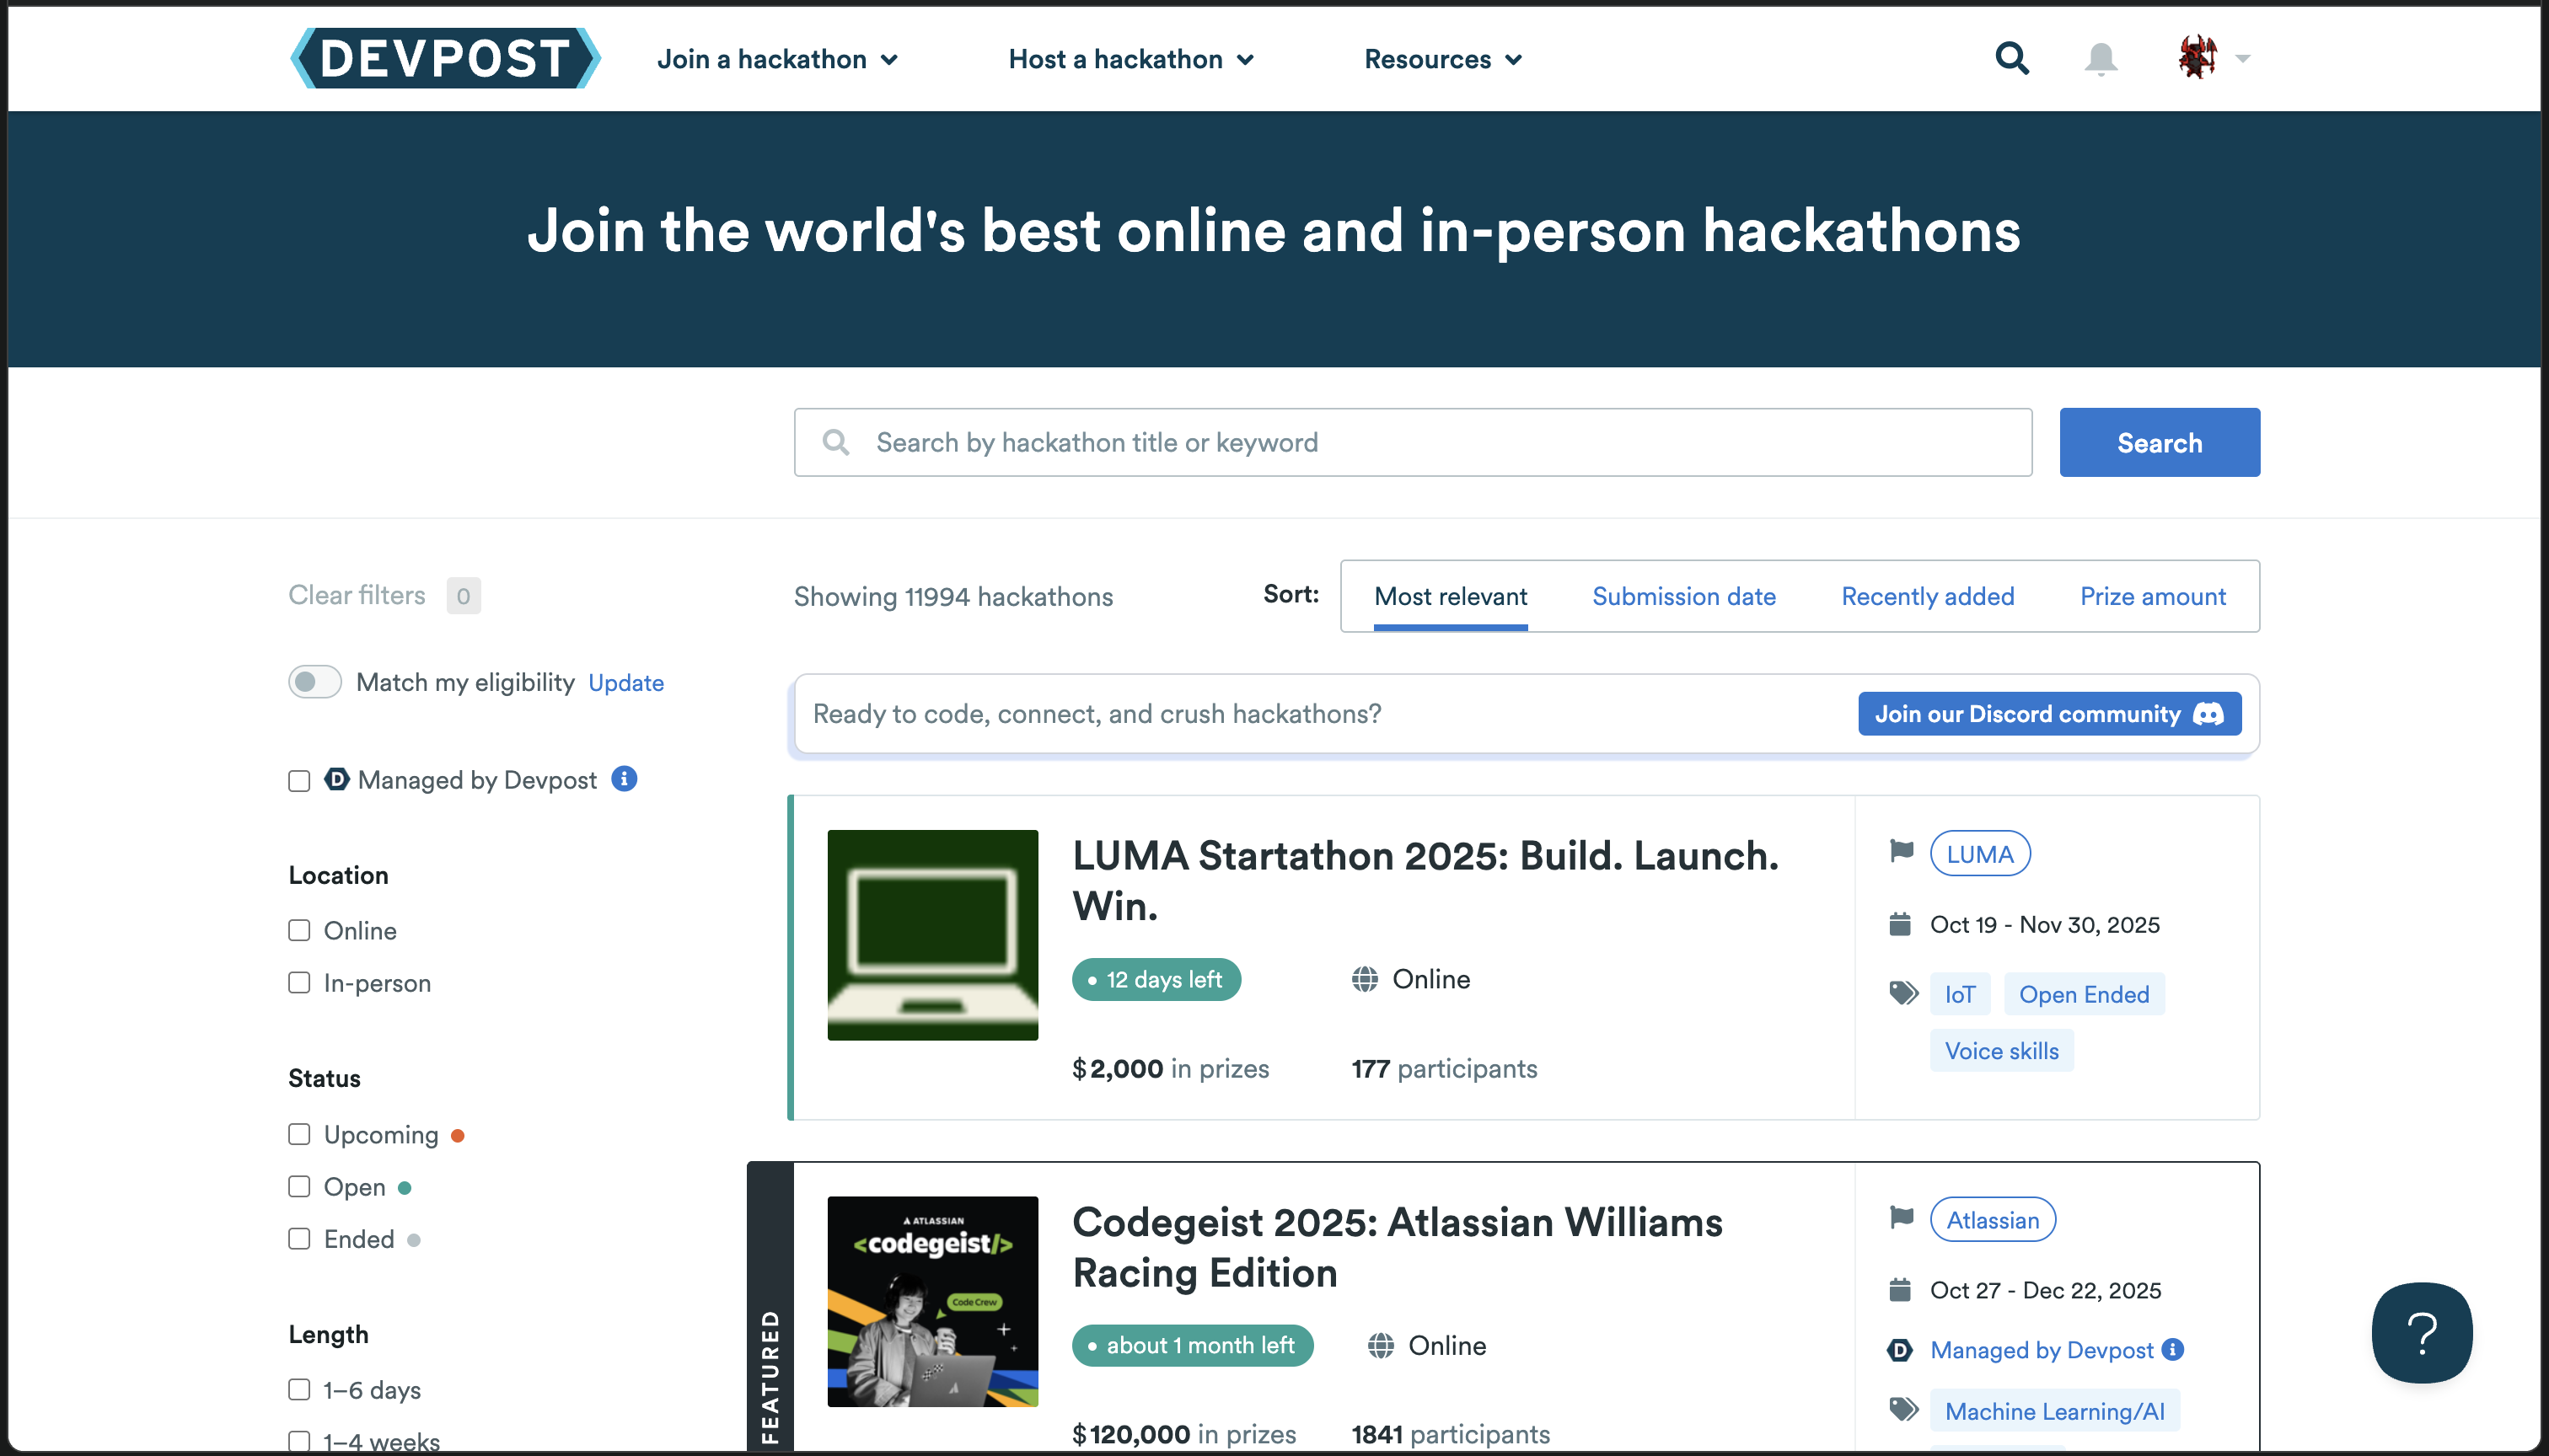The image size is (2549, 1456).
Task: Check the Online location checkbox
Action: click(x=299, y=930)
